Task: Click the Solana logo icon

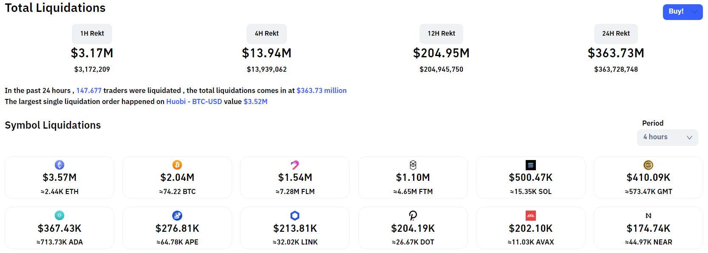Action: (530, 165)
